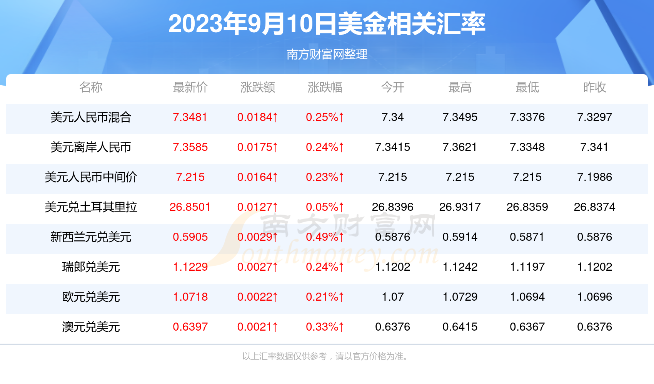Click lowest value 0.5871
Image resolution: width=654 pixels, height=384 pixels.
[x=527, y=237]
